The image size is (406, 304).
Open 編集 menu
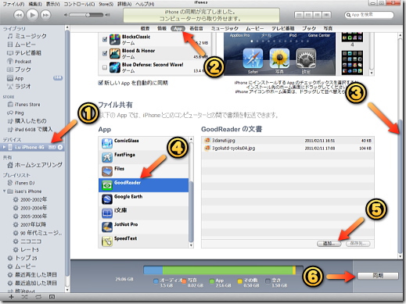pos(35,4)
